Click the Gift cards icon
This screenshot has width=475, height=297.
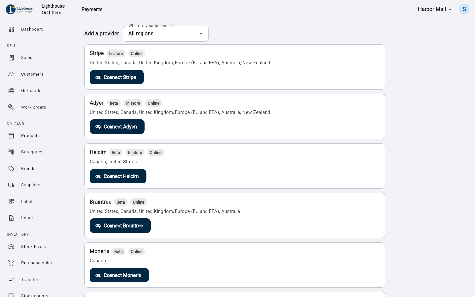[x=11, y=91]
